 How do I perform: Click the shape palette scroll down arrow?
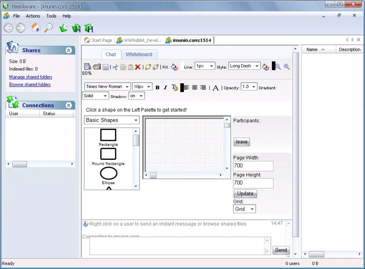point(136,187)
